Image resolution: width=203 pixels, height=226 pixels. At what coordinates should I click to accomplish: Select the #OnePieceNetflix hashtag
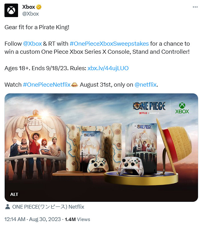coord(47,84)
